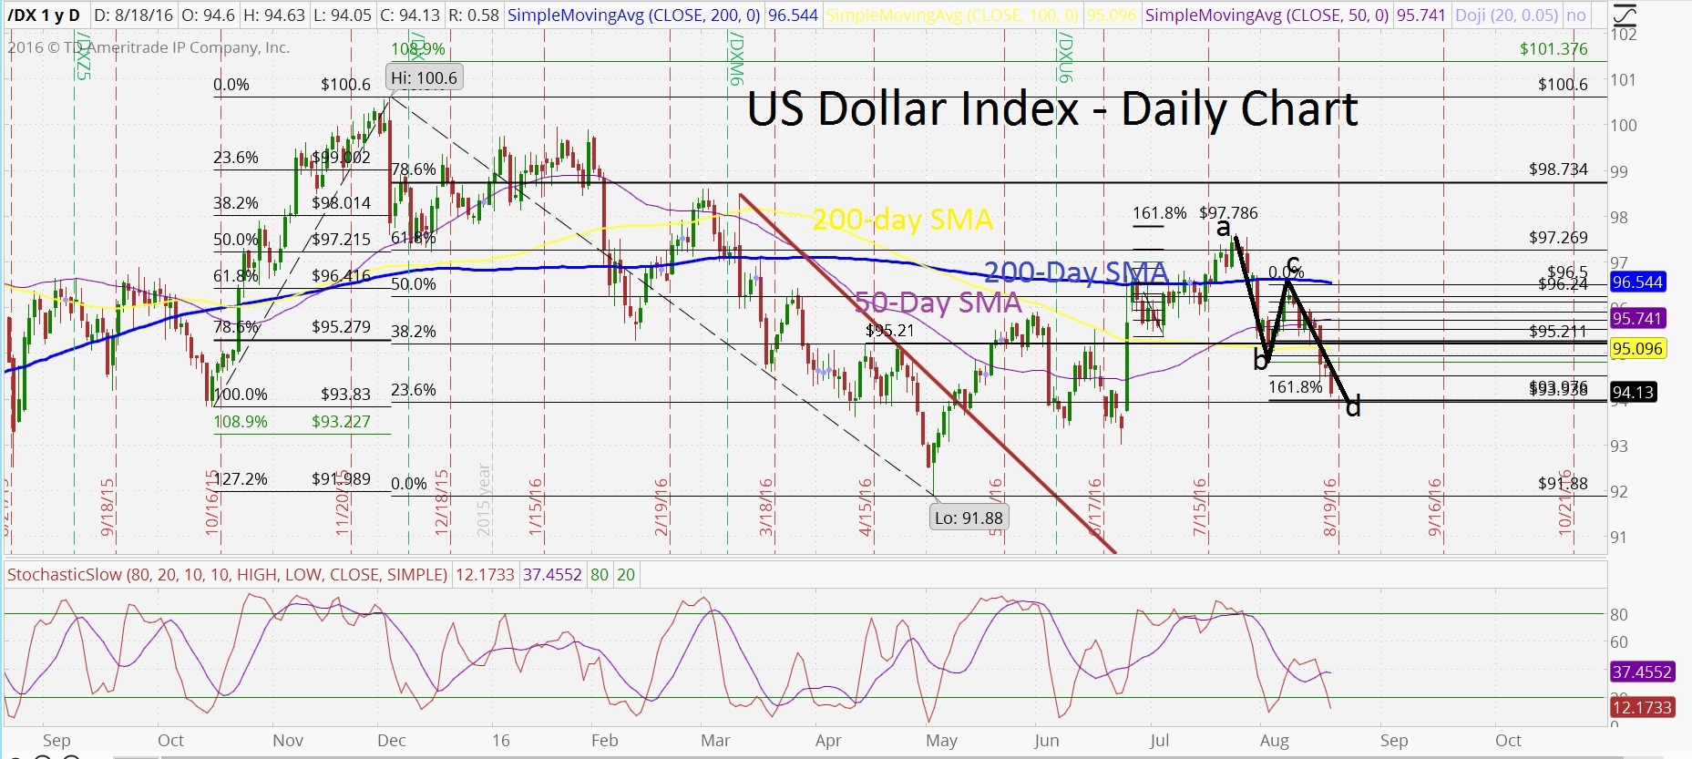Click the 37.4552 bubble on the stochastic axis

(x=1642, y=672)
